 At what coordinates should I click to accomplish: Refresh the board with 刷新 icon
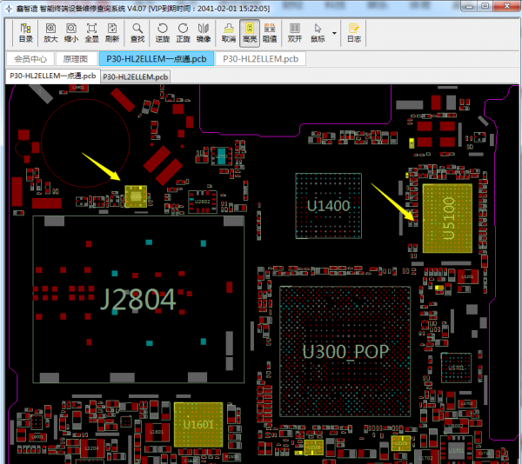click(x=111, y=33)
